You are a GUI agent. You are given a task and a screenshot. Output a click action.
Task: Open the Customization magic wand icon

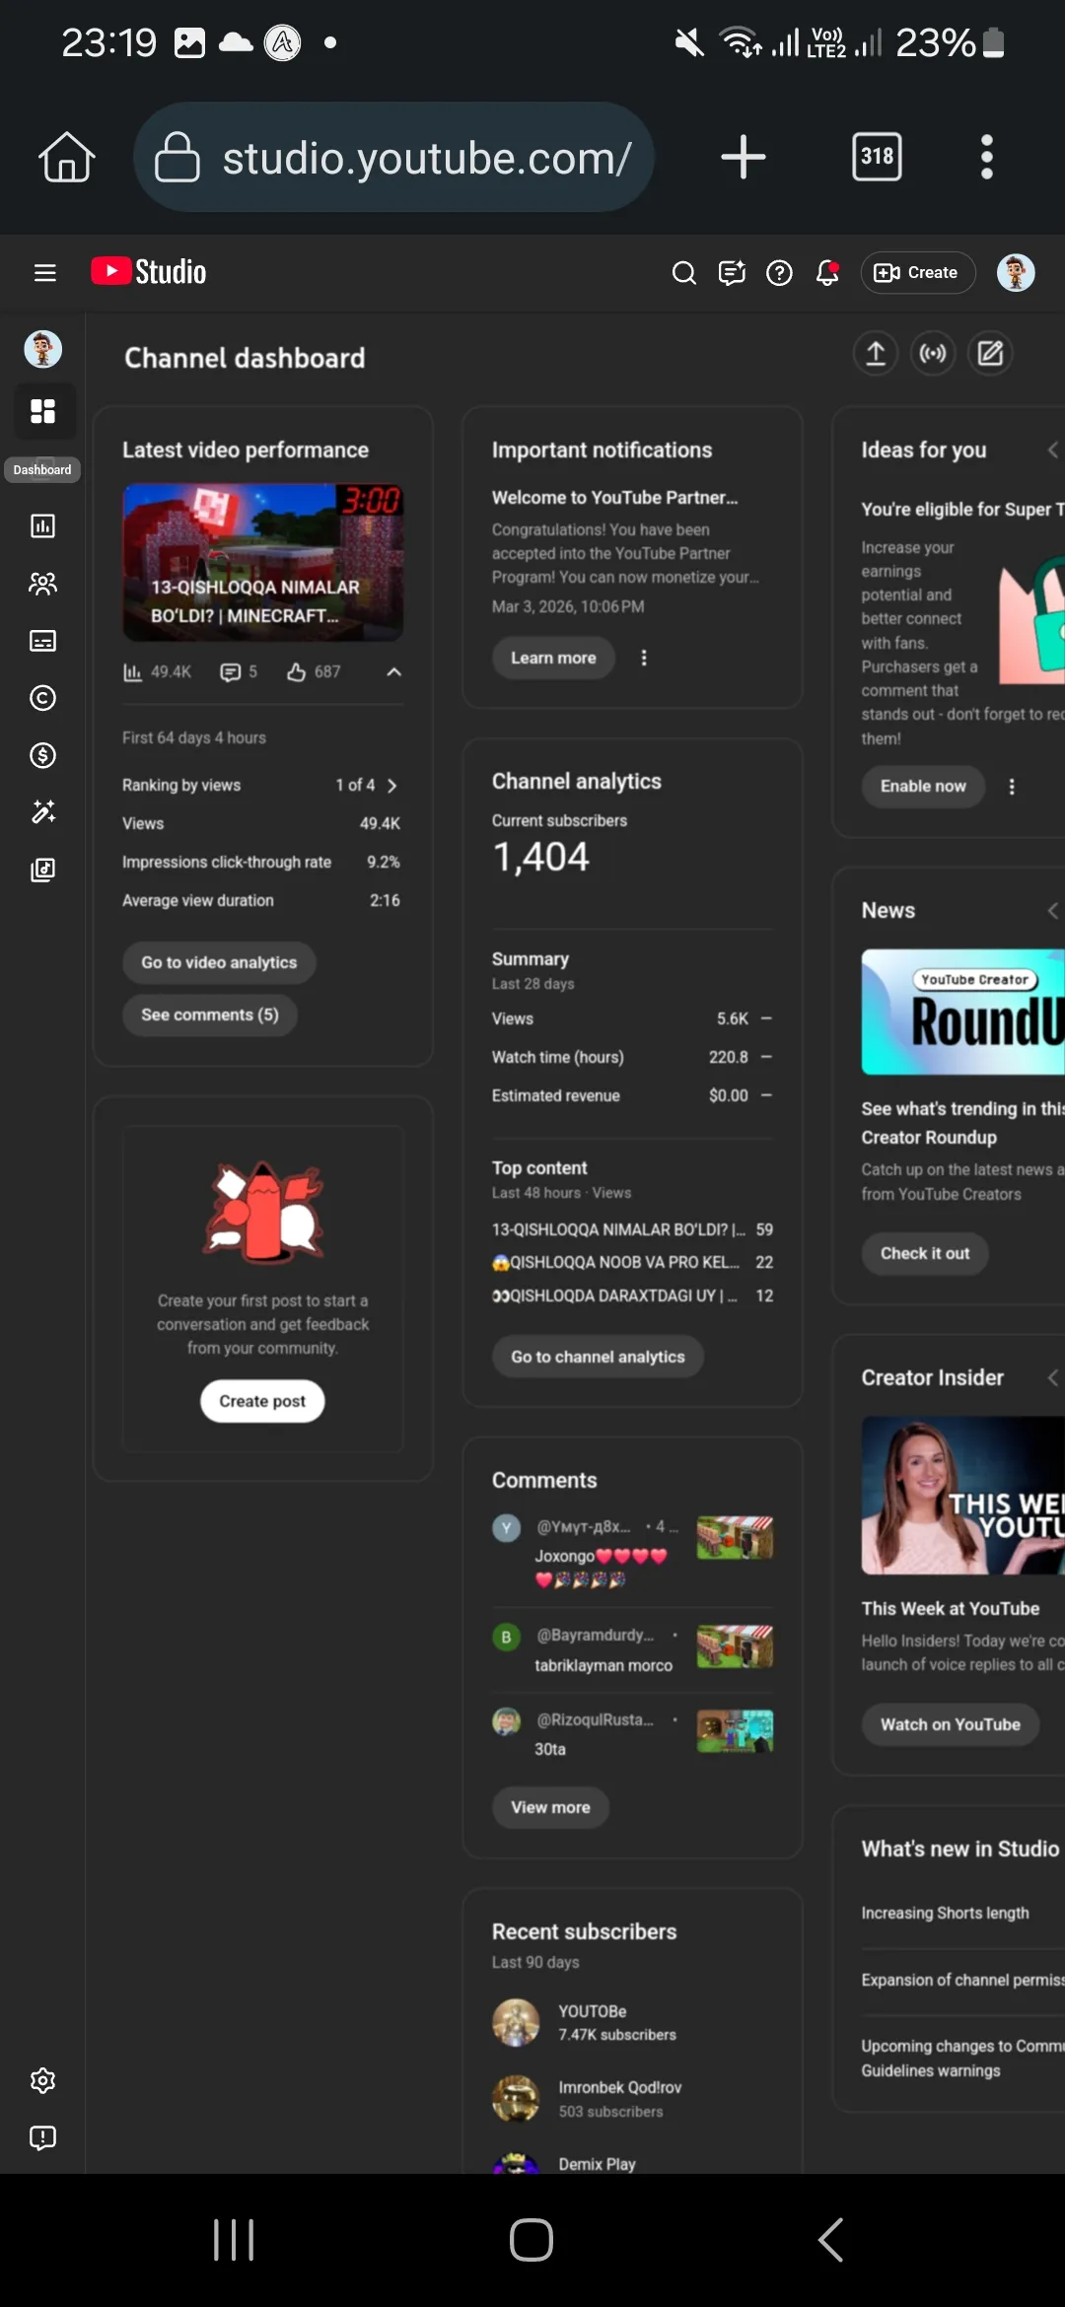[42, 811]
